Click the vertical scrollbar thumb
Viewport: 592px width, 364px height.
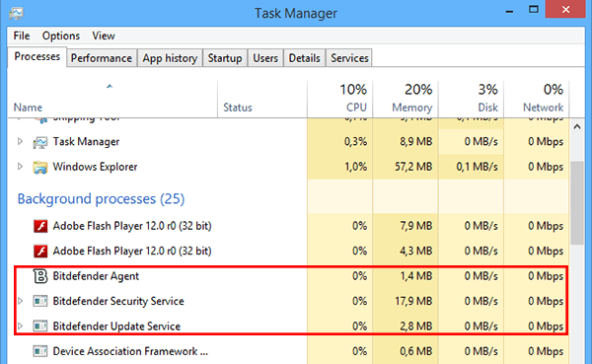tap(577, 203)
